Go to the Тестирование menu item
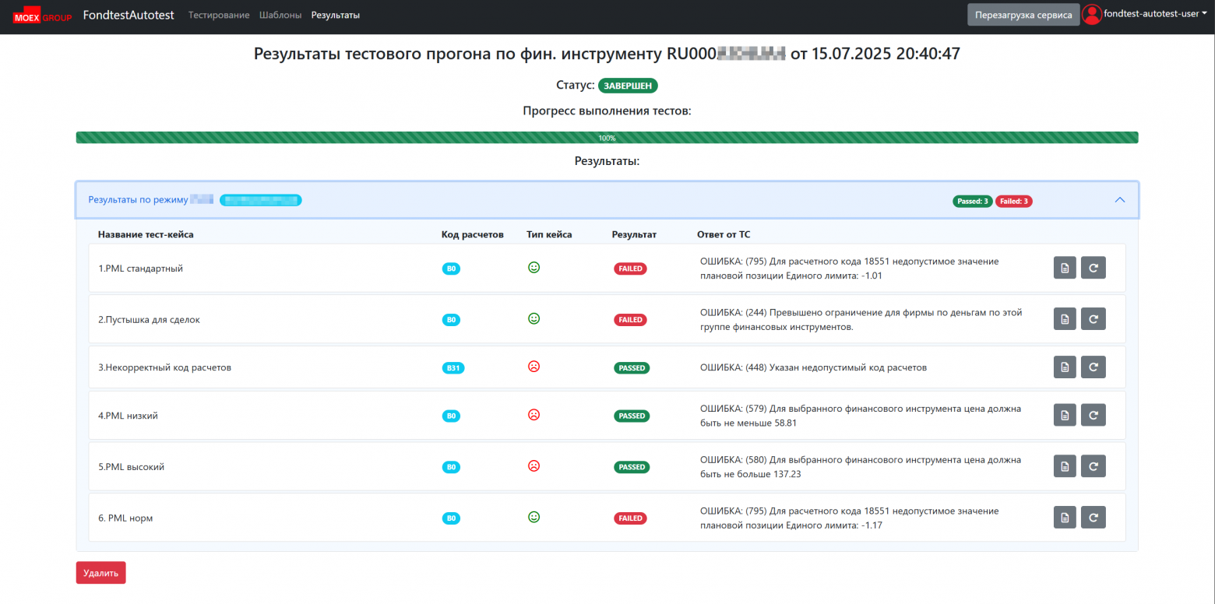 tap(219, 16)
